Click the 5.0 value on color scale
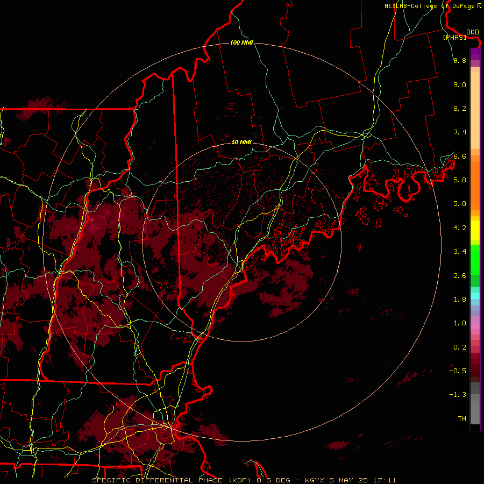Screen dimensions: 484x484 click(x=460, y=204)
